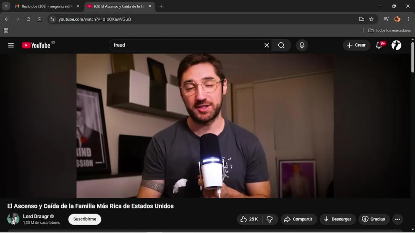Viewport: 415px width, 233px height.
Task: Open the Chrome profile avatar
Action: tap(398, 19)
